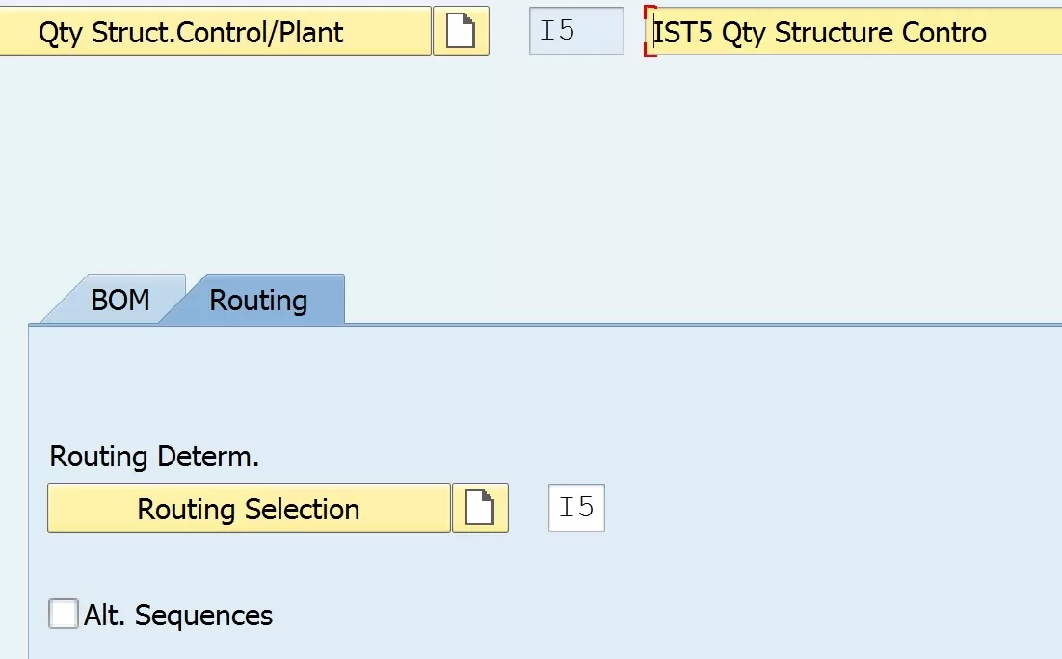The width and height of the screenshot is (1062, 659).
Task: Click into the IST5 Qty Structure Contro field
Action: pyautogui.click(x=854, y=32)
